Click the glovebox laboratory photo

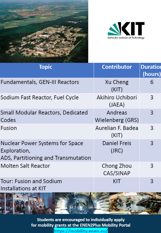click(28, 203)
